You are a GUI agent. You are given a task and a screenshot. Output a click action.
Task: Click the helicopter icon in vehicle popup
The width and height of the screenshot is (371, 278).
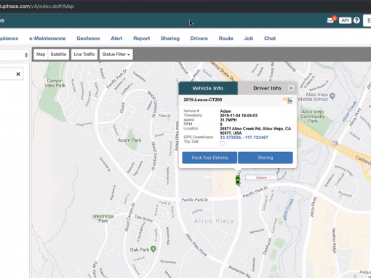[288, 100]
